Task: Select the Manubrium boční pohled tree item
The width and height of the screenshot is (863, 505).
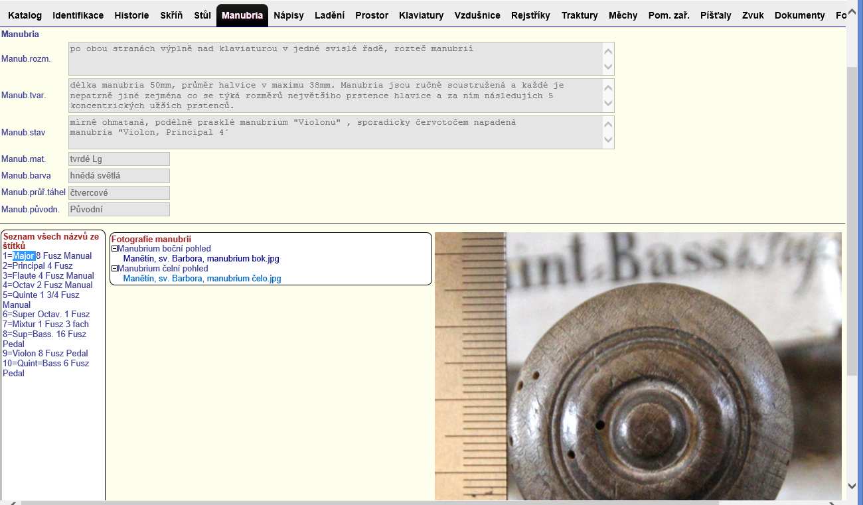Action: [164, 249]
